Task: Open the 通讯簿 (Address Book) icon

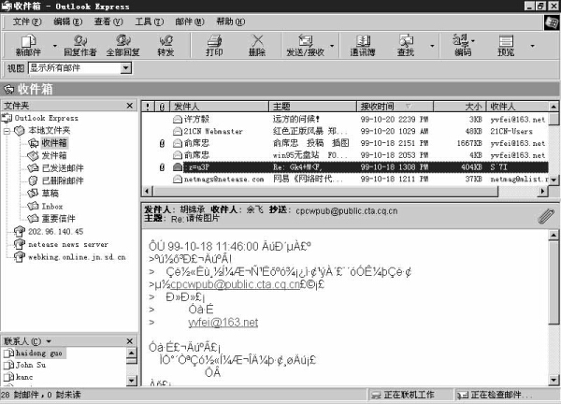Action: (x=363, y=46)
